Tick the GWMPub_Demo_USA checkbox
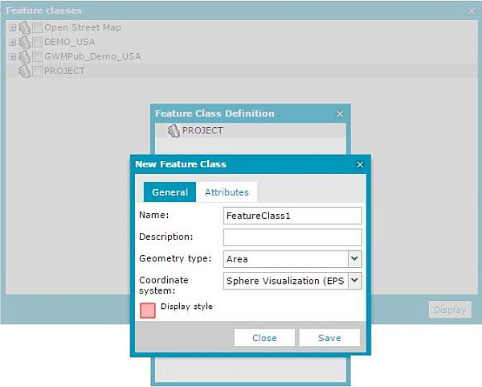 [38, 56]
